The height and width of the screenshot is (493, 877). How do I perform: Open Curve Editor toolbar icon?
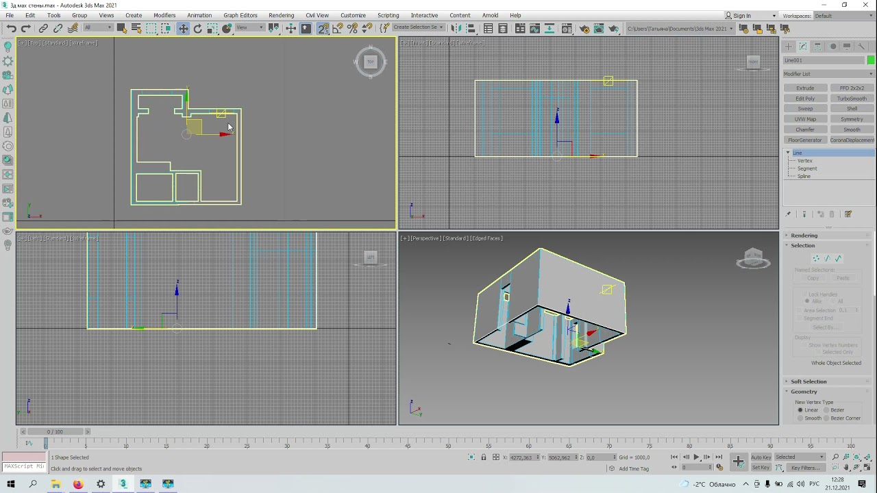(x=535, y=28)
